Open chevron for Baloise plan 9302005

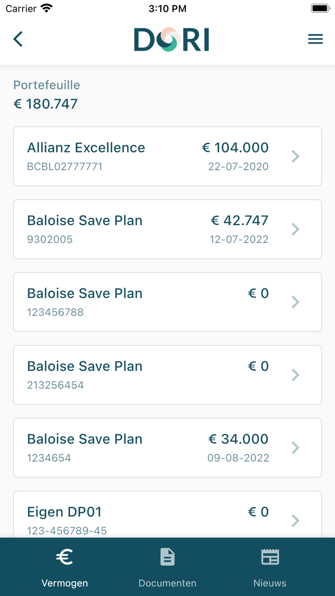296,229
